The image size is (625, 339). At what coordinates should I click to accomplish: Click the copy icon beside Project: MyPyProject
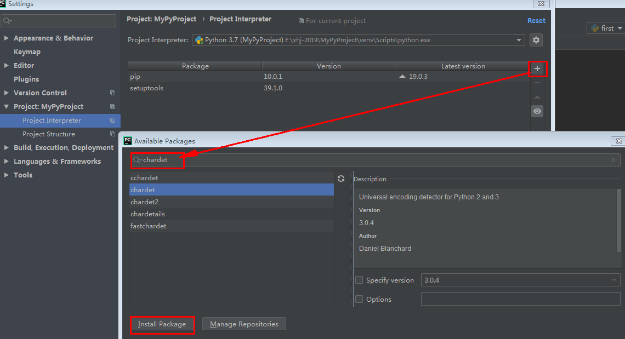coord(112,106)
